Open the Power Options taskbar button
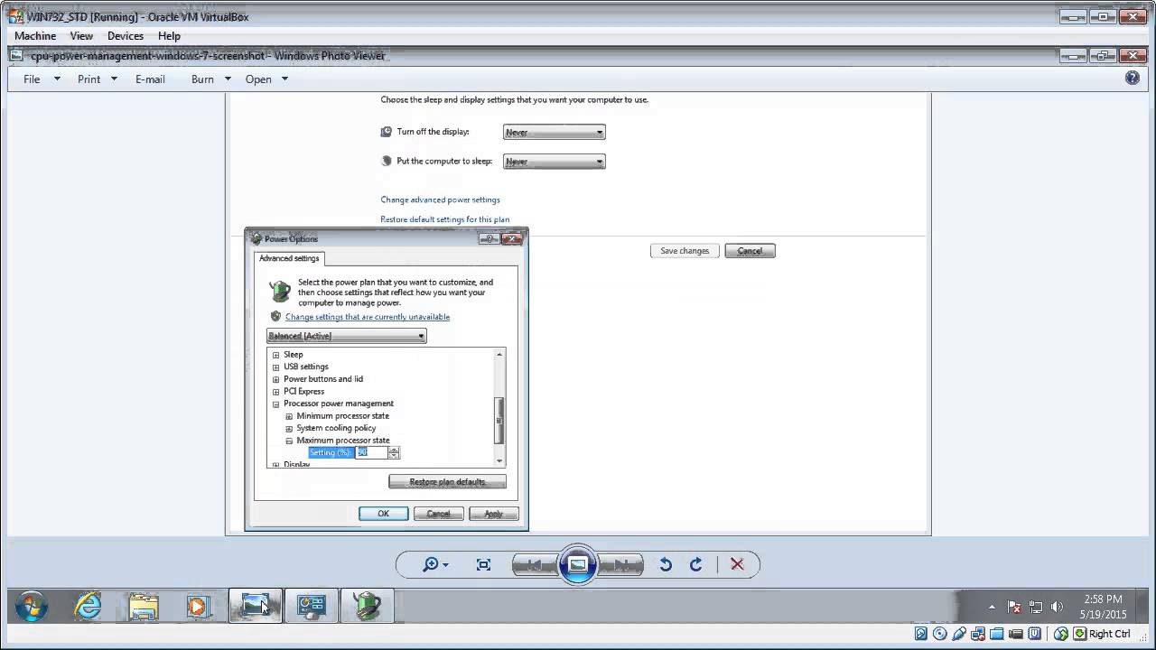The width and height of the screenshot is (1156, 650). 367,606
